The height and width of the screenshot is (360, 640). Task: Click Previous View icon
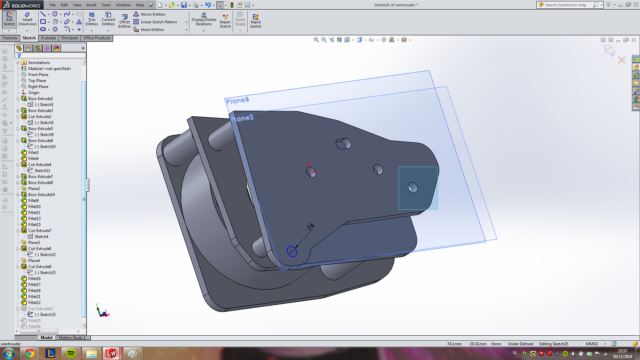click(x=332, y=40)
